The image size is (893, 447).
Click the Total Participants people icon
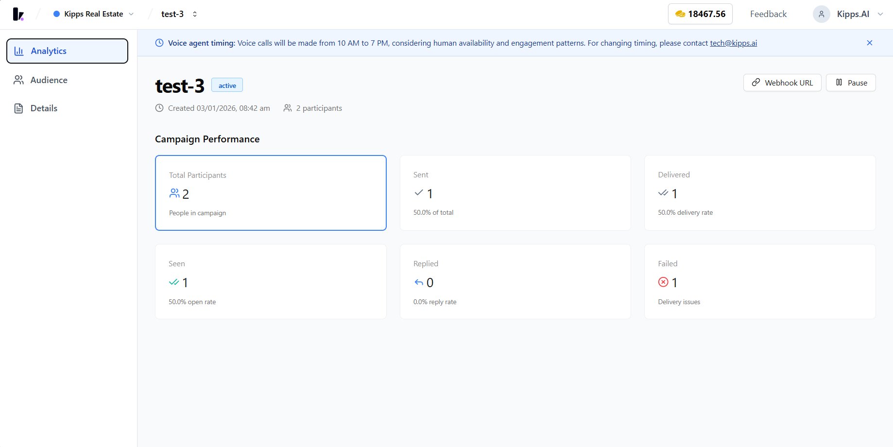pos(174,193)
